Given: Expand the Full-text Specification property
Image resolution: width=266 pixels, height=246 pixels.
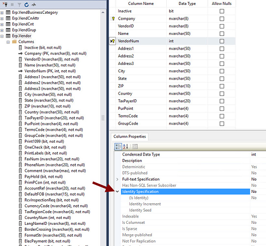Looking at the screenshot, I should tap(117, 179).
